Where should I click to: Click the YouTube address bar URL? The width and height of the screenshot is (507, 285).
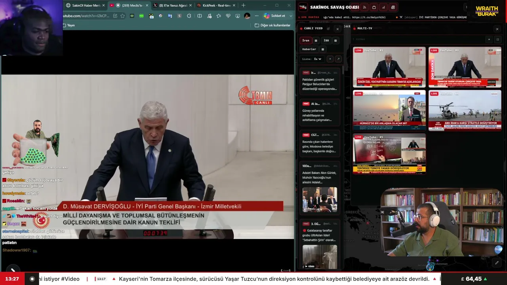point(86,16)
